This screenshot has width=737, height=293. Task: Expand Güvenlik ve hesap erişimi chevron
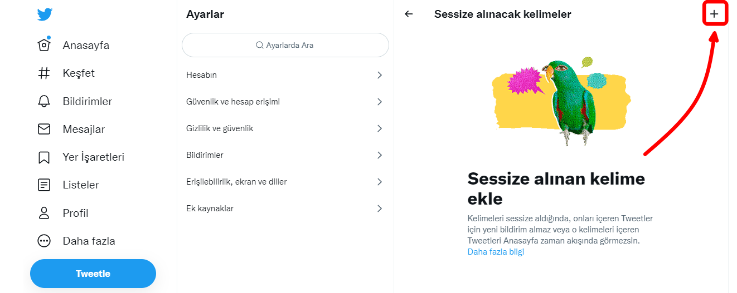click(x=380, y=102)
